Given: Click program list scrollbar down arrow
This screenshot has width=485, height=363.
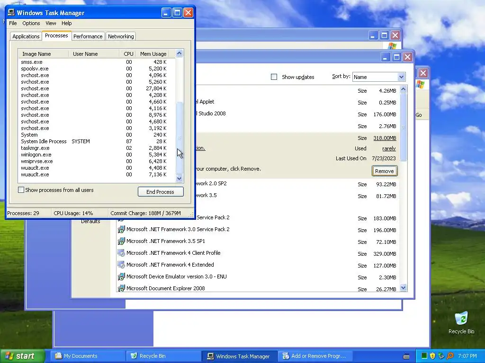Looking at the screenshot, I should coord(404,288).
